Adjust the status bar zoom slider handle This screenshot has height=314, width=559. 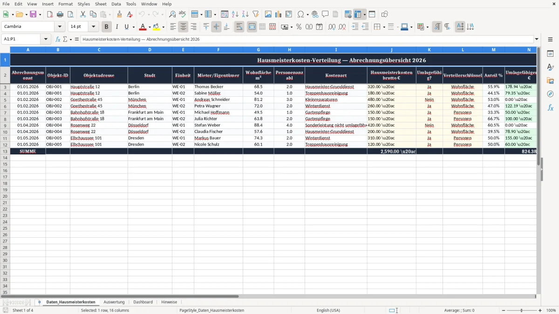tap(521, 310)
